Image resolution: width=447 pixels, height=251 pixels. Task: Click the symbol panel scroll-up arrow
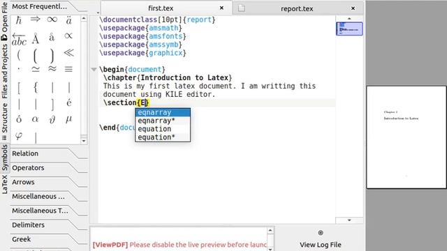point(84,19)
